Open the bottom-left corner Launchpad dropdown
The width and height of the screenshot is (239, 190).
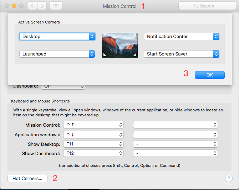(57, 54)
